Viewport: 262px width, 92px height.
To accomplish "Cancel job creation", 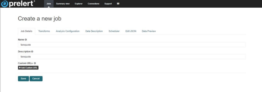I will 36,79.
